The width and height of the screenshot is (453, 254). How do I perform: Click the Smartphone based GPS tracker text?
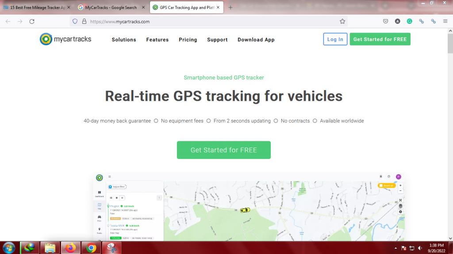click(223, 78)
